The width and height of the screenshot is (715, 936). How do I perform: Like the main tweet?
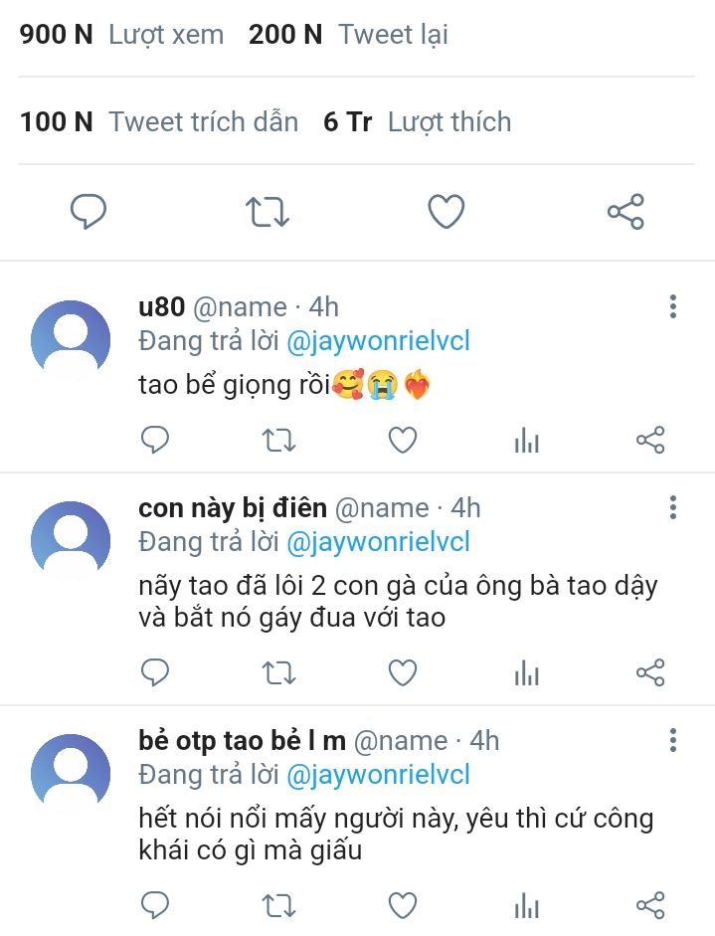tap(447, 212)
